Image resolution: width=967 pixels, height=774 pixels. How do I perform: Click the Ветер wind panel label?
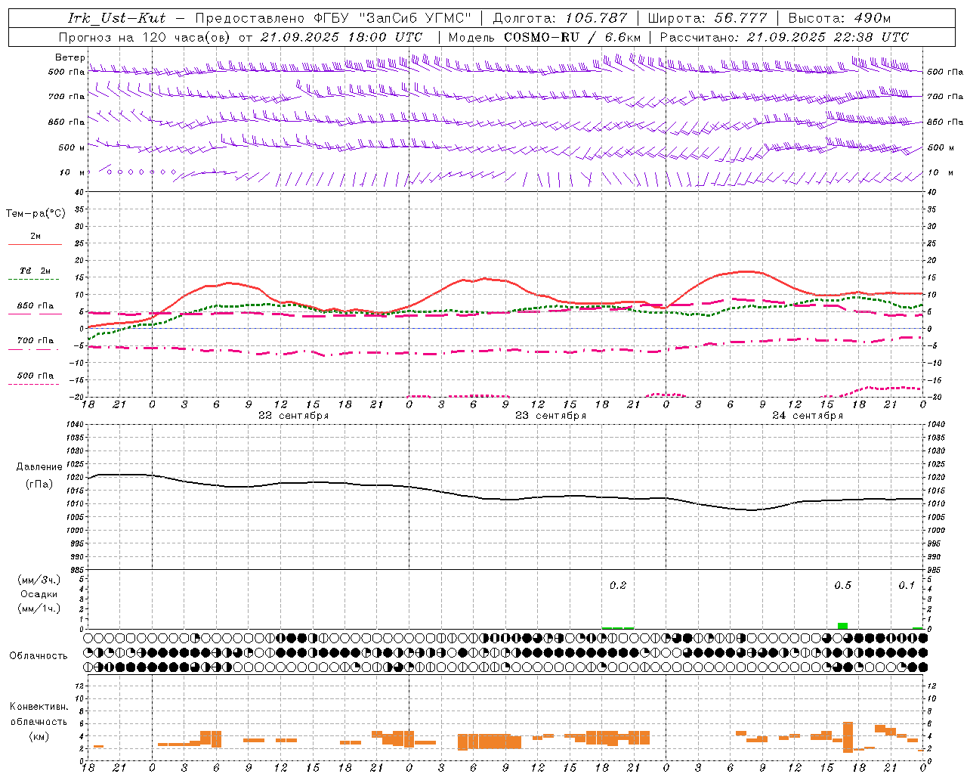(x=70, y=57)
